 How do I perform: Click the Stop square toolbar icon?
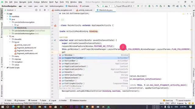164,6
